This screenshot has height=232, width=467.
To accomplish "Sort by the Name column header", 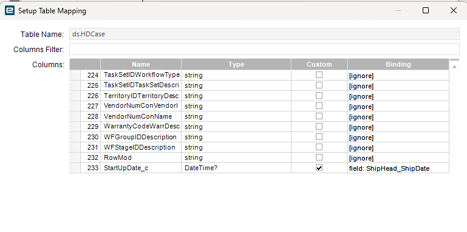I will click(141, 64).
